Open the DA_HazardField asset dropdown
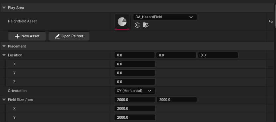276x122 pixels. pos(165,17)
